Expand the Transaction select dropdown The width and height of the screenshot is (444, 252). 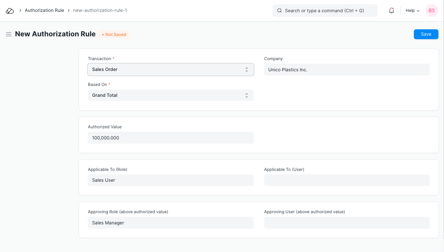click(x=170, y=70)
